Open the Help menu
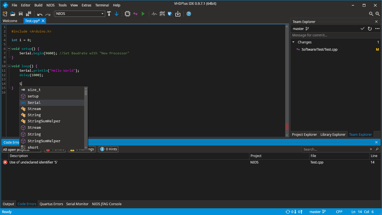The image size is (382, 215). (x=117, y=5)
